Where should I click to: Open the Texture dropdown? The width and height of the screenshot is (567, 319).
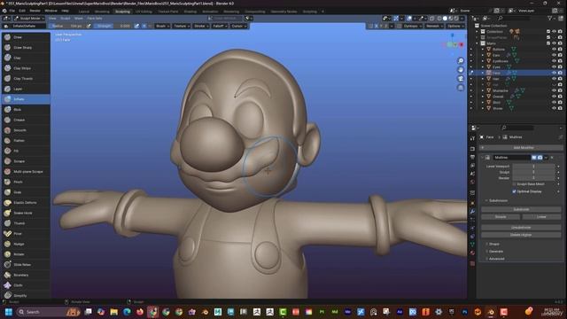tap(182, 26)
